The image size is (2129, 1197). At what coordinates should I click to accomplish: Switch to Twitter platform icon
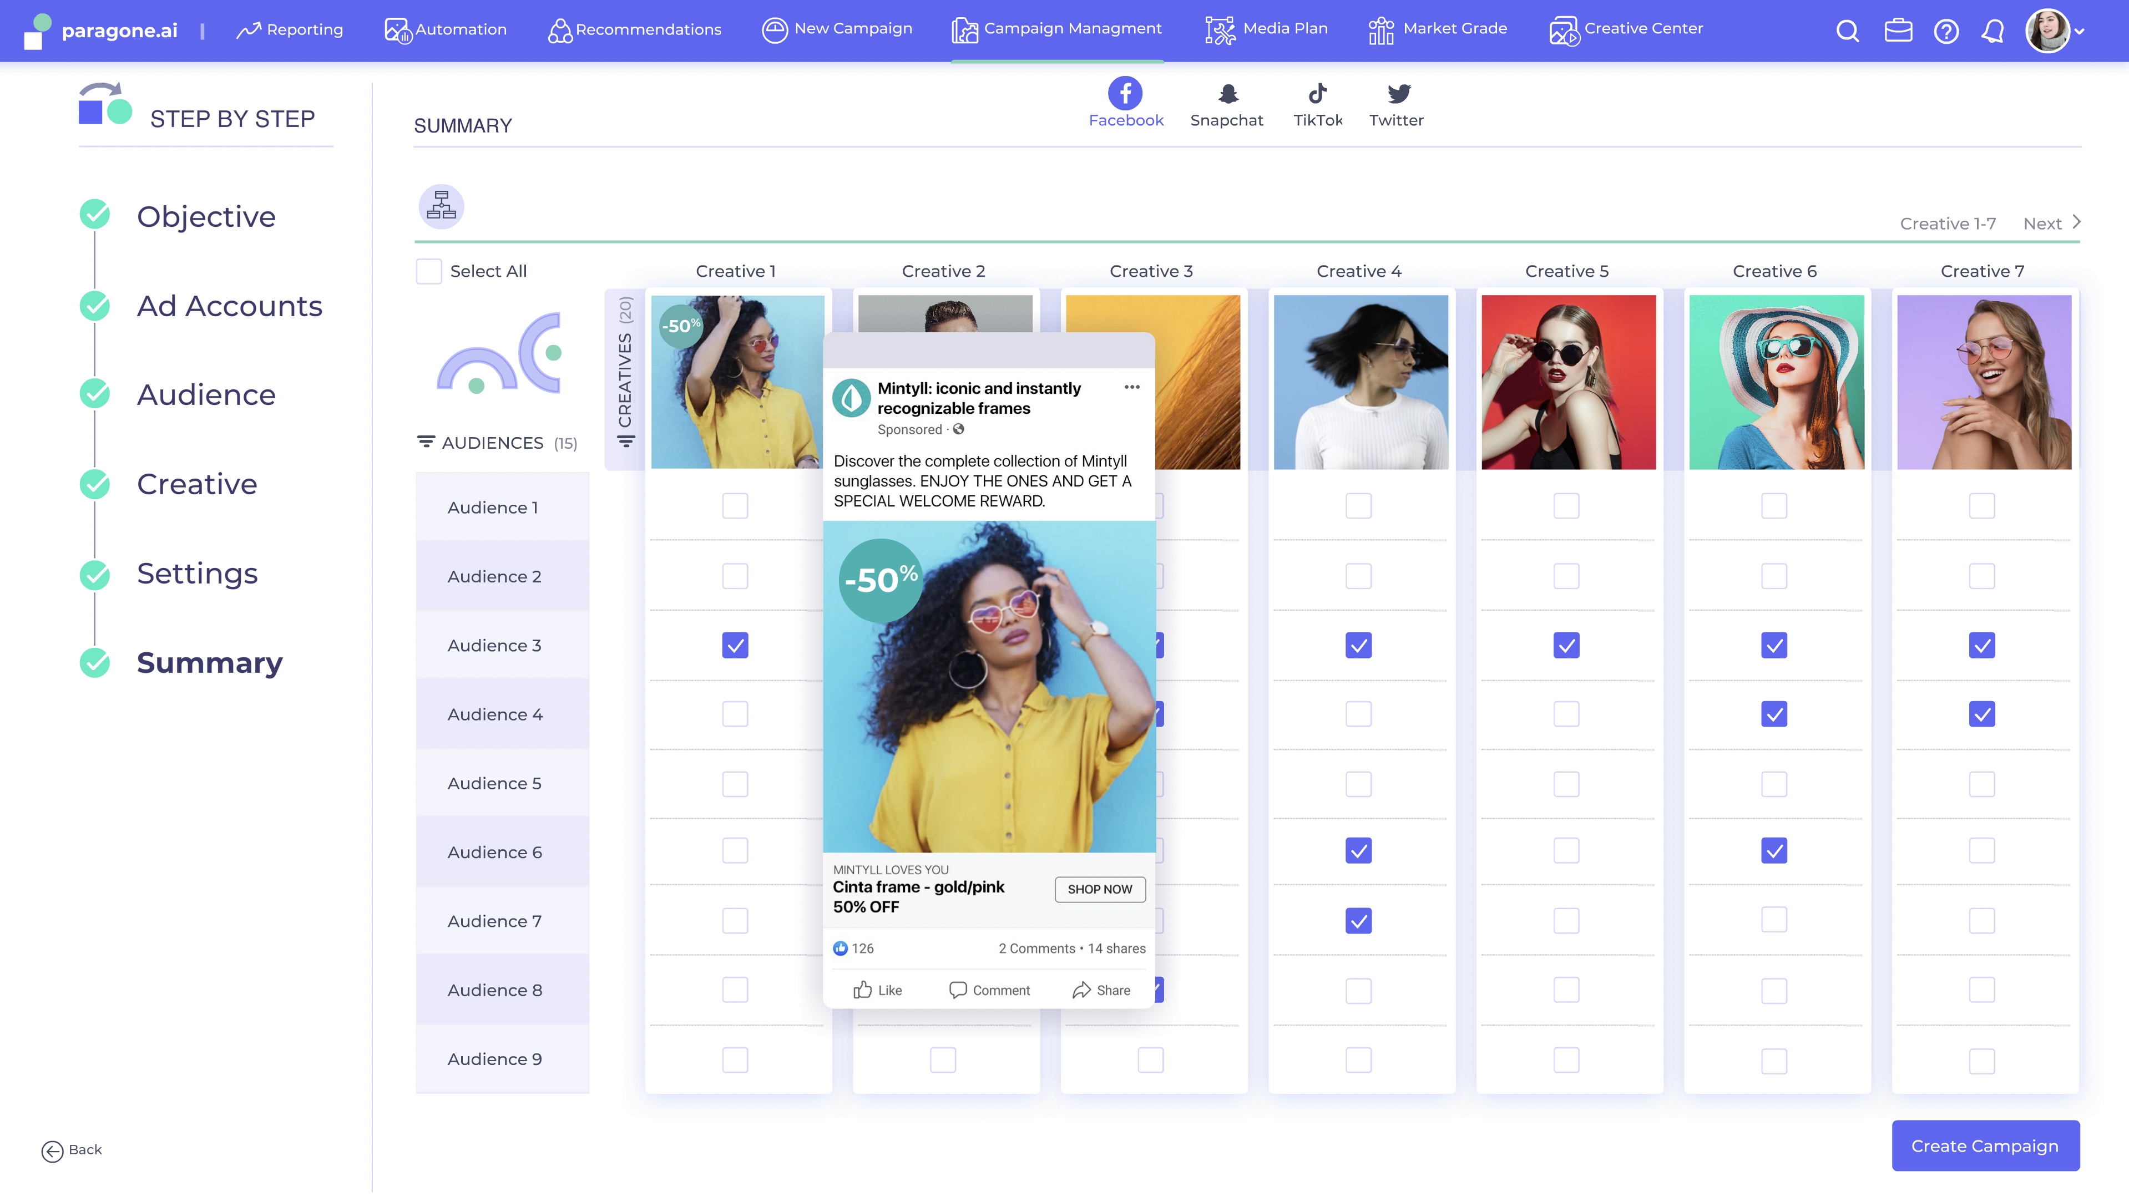tap(1398, 94)
